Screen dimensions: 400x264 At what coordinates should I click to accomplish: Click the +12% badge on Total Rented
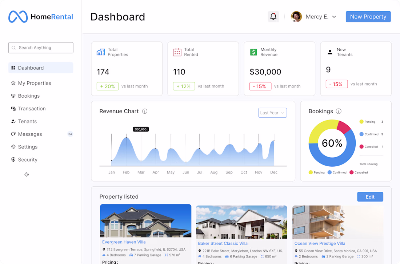click(184, 86)
